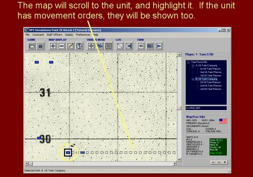The width and height of the screenshot is (253, 177).
Task: Click the grid label 31 on the map
Action: click(45, 92)
